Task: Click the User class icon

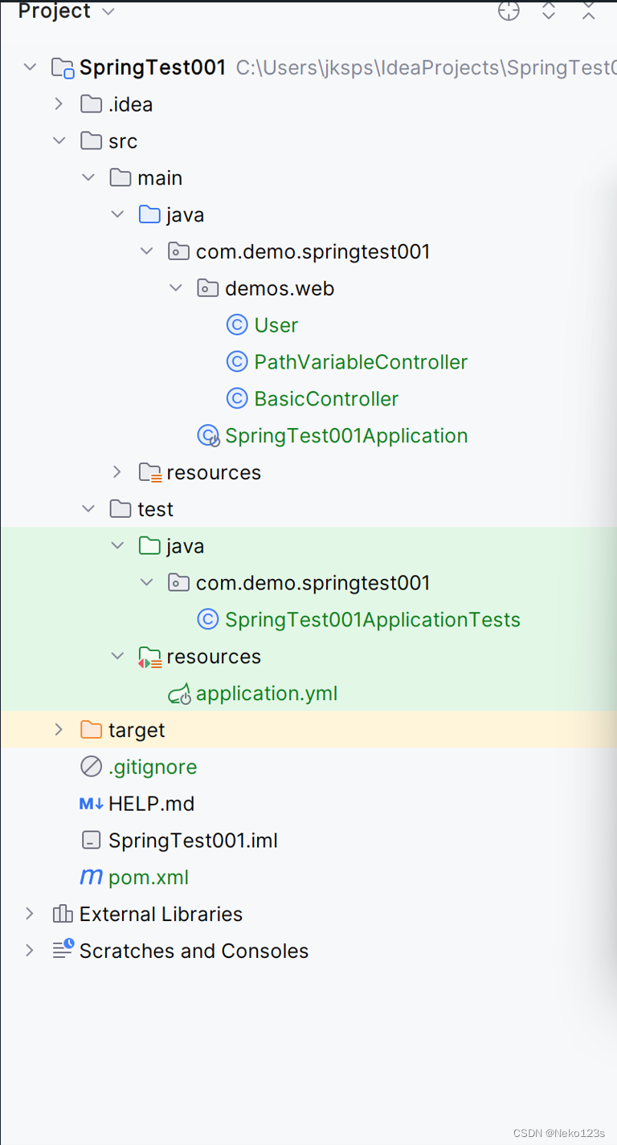Action: pyautogui.click(x=236, y=325)
